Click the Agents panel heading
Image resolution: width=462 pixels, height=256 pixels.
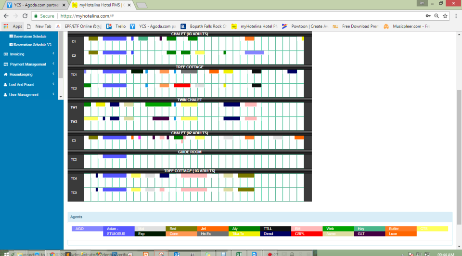tap(77, 217)
